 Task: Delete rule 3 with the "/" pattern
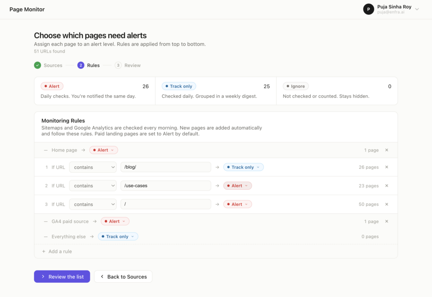click(x=386, y=204)
